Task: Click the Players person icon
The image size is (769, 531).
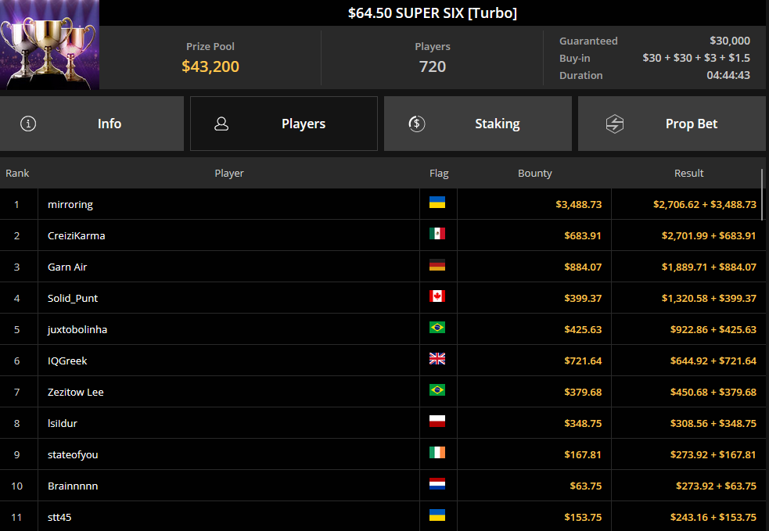Action: pos(221,124)
